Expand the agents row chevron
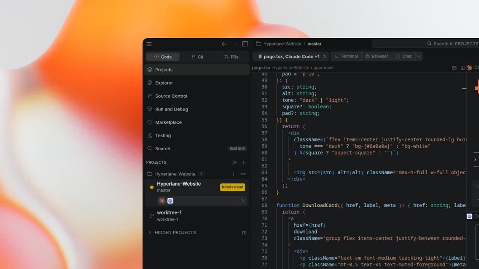This screenshot has height=269, width=479. coord(242,201)
